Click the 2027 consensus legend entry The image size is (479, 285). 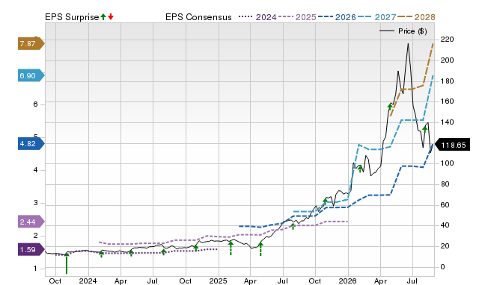(x=377, y=17)
